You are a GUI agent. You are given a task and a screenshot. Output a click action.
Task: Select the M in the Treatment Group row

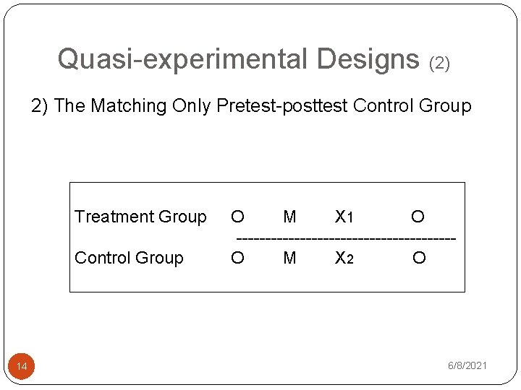(x=289, y=217)
